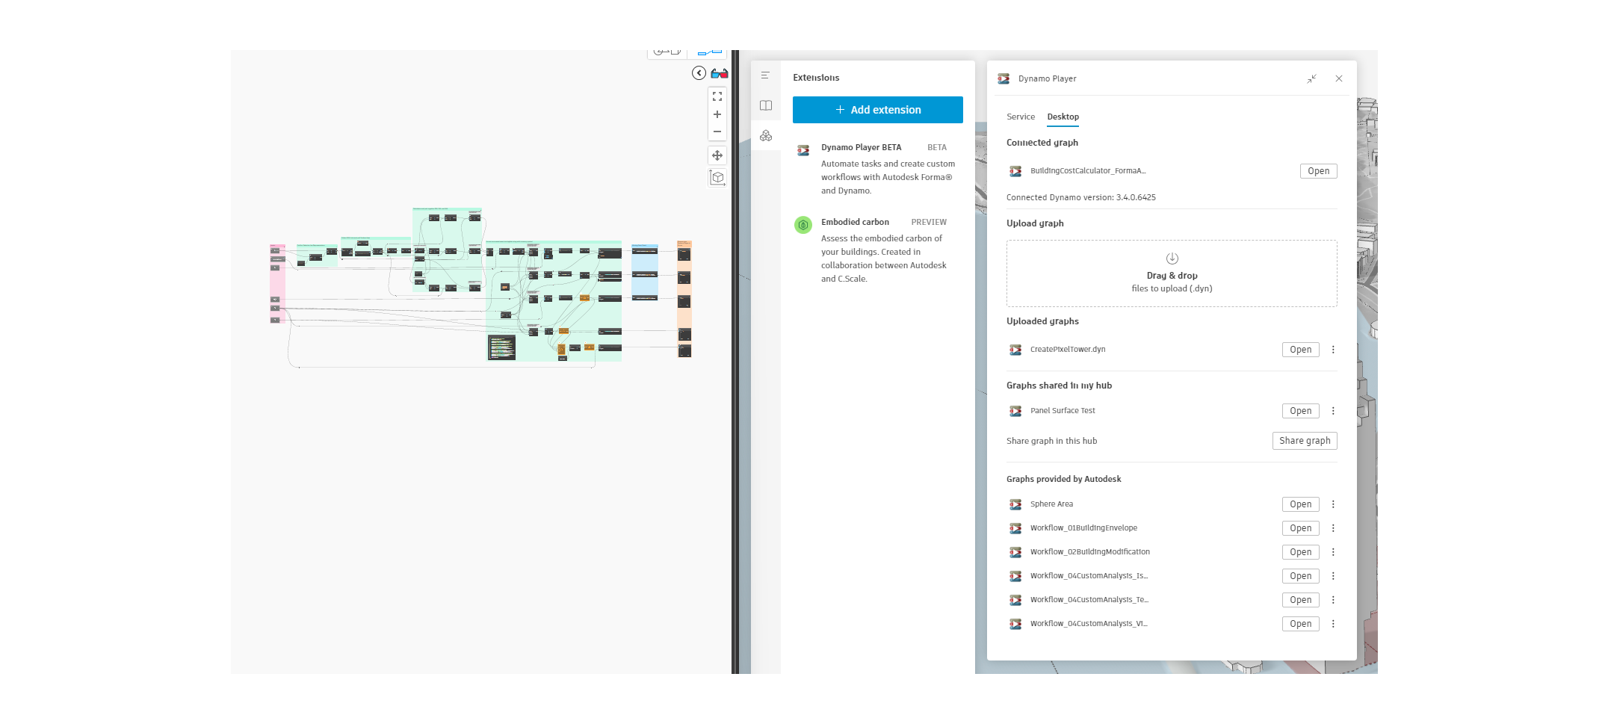This screenshot has width=1608, height=724.
Task: Click the fullscreen view icon
Action: click(717, 97)
